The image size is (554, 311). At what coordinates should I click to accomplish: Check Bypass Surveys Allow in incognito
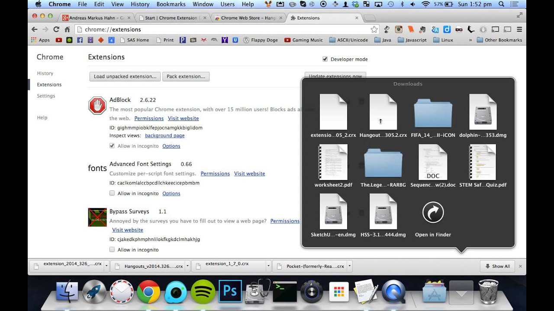[x=112, y=250]
